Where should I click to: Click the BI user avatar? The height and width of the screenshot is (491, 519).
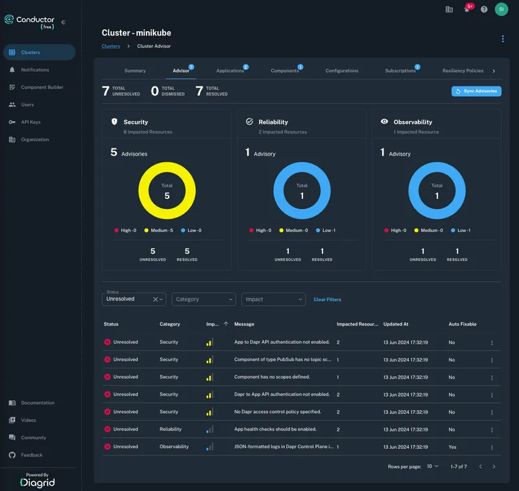point(501,10)
